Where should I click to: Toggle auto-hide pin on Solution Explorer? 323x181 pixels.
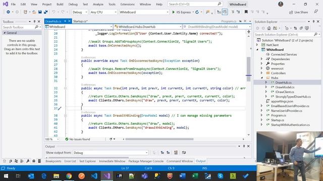[313, 21]
